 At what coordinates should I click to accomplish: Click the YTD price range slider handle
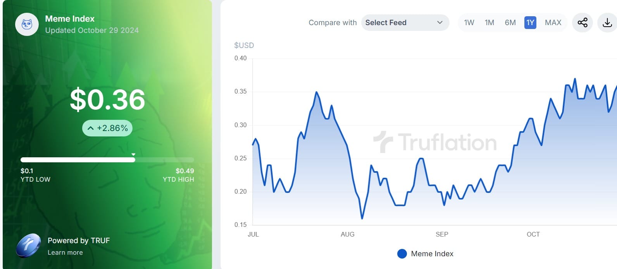point(133,159)
